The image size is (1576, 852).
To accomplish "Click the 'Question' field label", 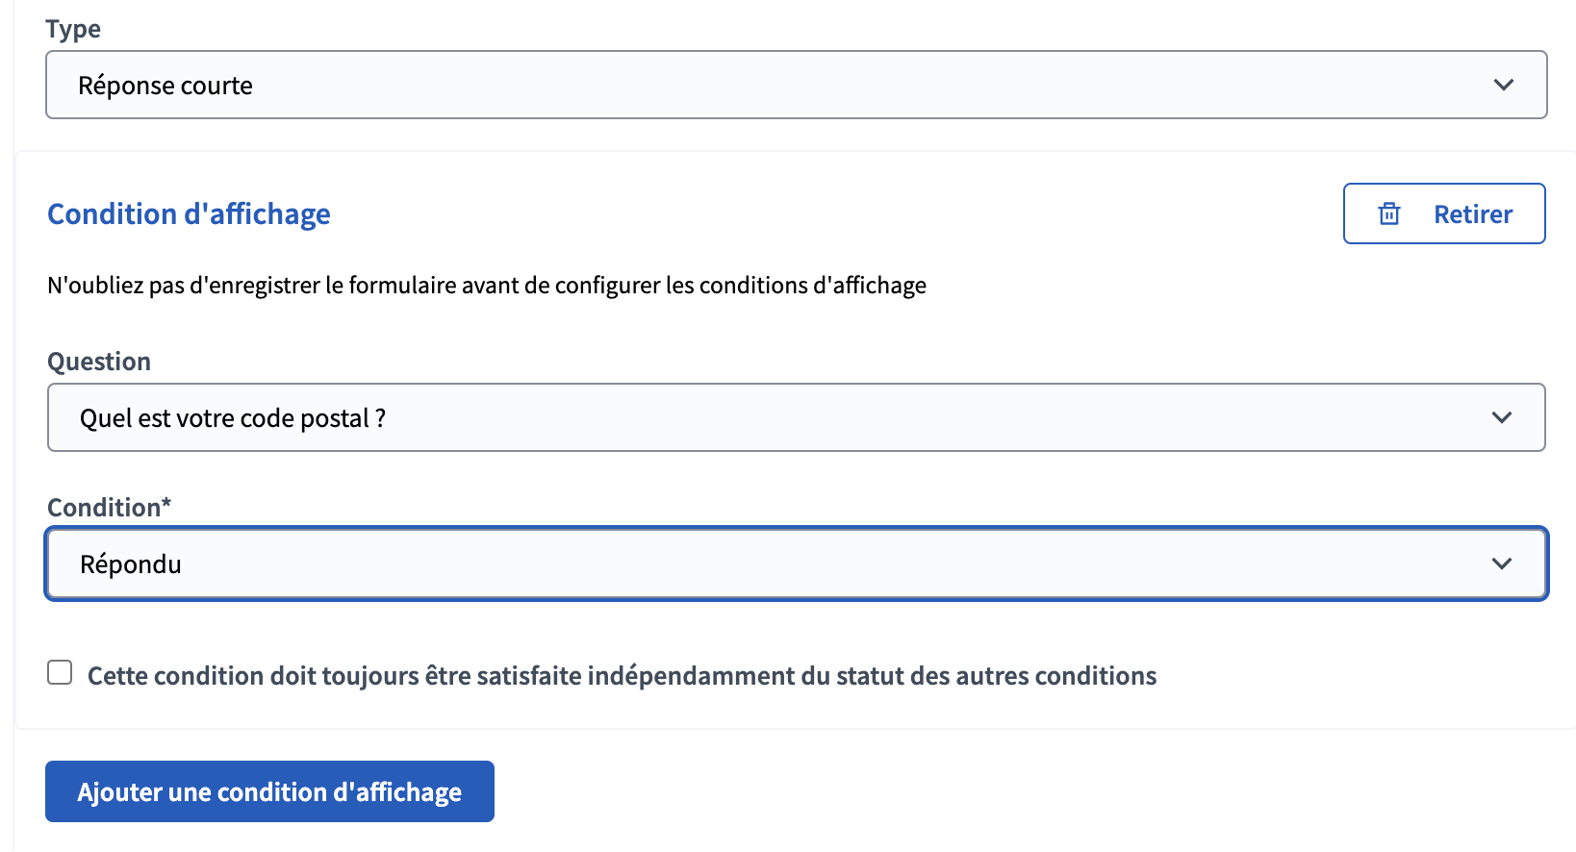I will 99,362.
